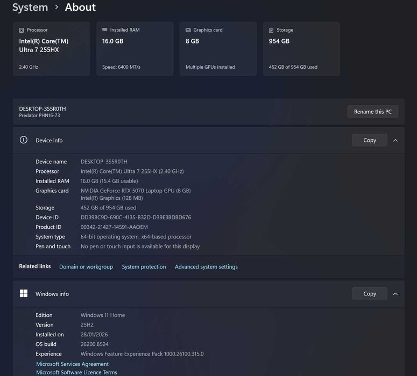The width and height of the screenshot is (417, 376).
Task: Open Microsoft Software Licence Terms link
Action: [x=76, y=372]
